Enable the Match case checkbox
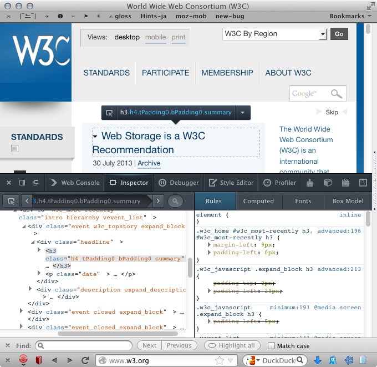This screenshot has width=377, height=367. 271,345
